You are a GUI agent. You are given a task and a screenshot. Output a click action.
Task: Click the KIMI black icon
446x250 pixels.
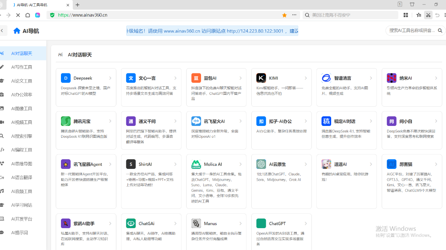[x=261, y=78]
